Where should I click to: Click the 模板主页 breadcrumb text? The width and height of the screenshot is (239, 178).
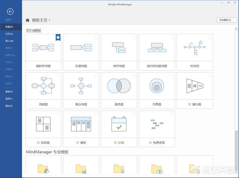coord(40,20)
